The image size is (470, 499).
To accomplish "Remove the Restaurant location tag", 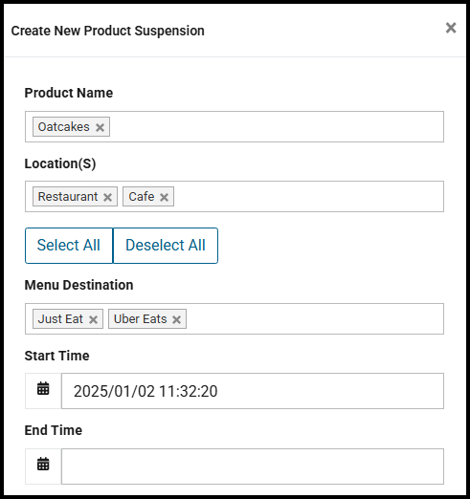I will tap(107, 197).
